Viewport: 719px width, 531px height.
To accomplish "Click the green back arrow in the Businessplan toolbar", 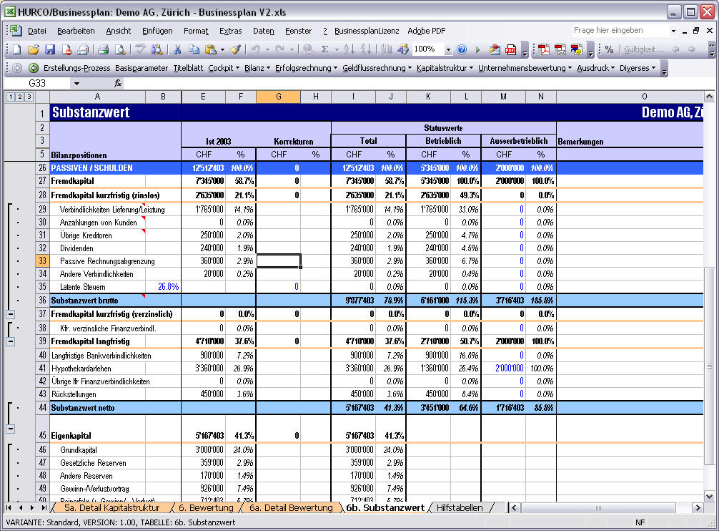I will click(x=34, y=68).
